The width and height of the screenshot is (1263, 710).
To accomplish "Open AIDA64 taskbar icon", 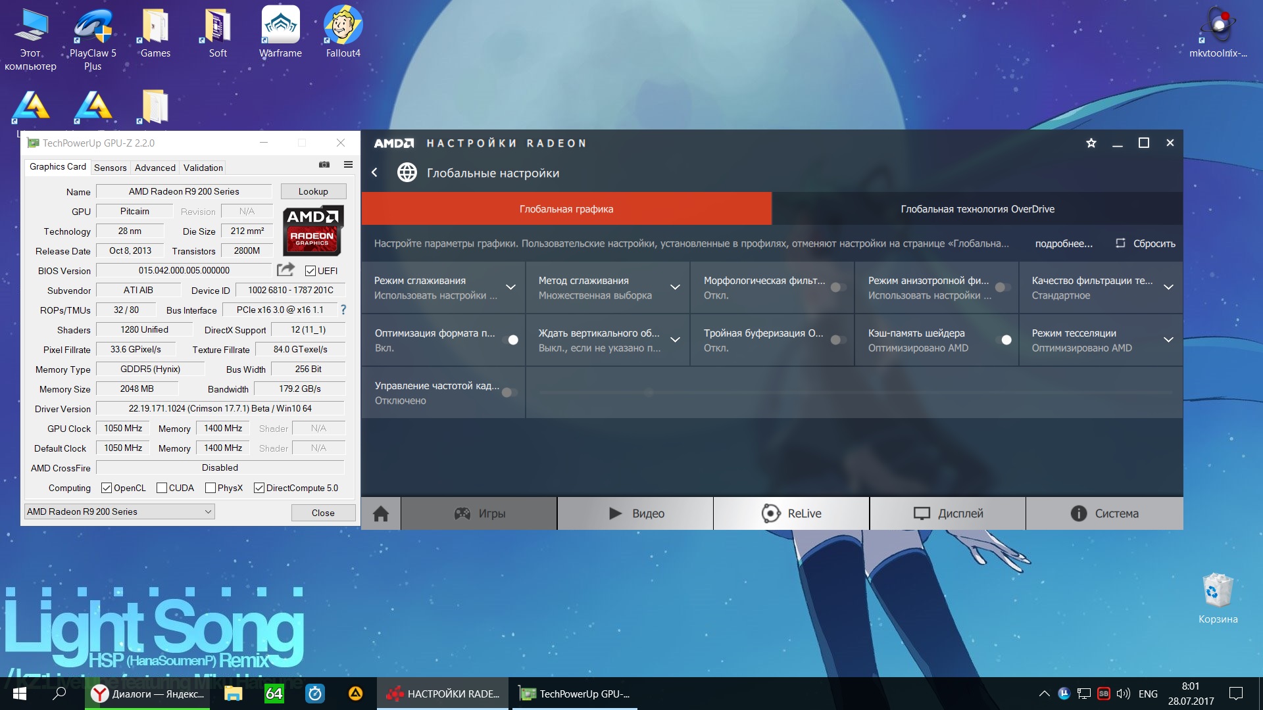I will tap(274, 694).
